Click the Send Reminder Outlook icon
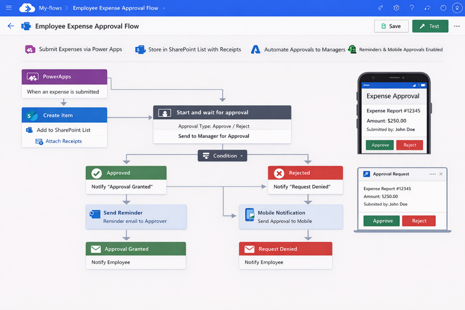The image size is (465, 310). click(95, 215)
